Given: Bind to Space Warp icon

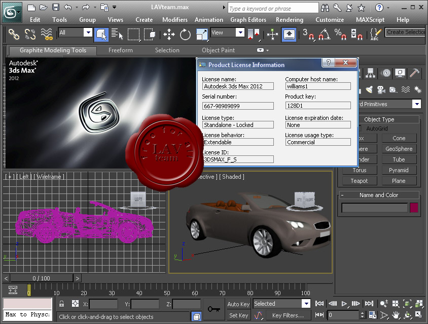Looking at the screenshot, I should [47, 35].
